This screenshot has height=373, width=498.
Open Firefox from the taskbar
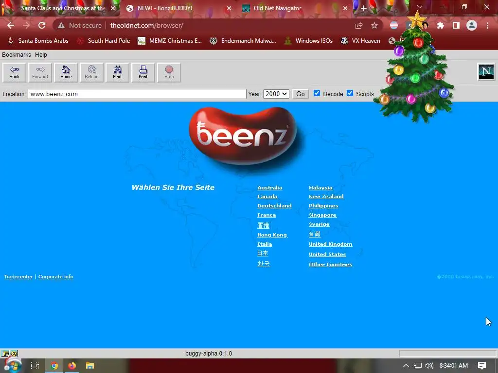(x=72, y=366)
